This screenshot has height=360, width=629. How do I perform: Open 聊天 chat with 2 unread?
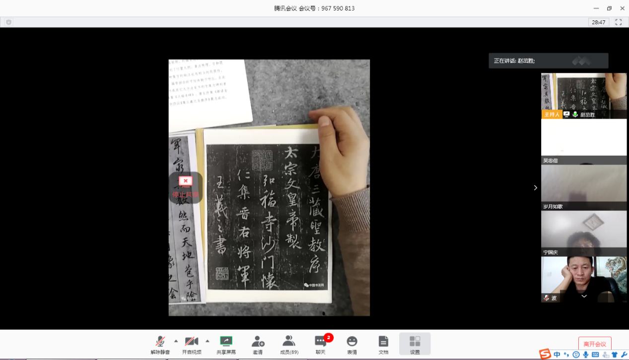tap(321, 344)
